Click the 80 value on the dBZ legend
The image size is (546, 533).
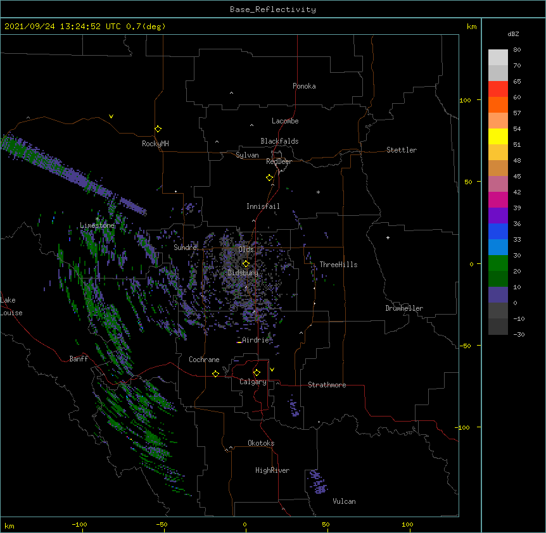tap(517, 50)
